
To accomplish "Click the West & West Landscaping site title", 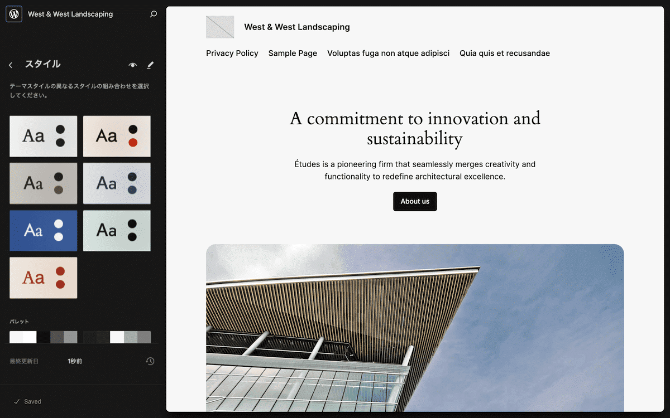I will pos(297,27).
